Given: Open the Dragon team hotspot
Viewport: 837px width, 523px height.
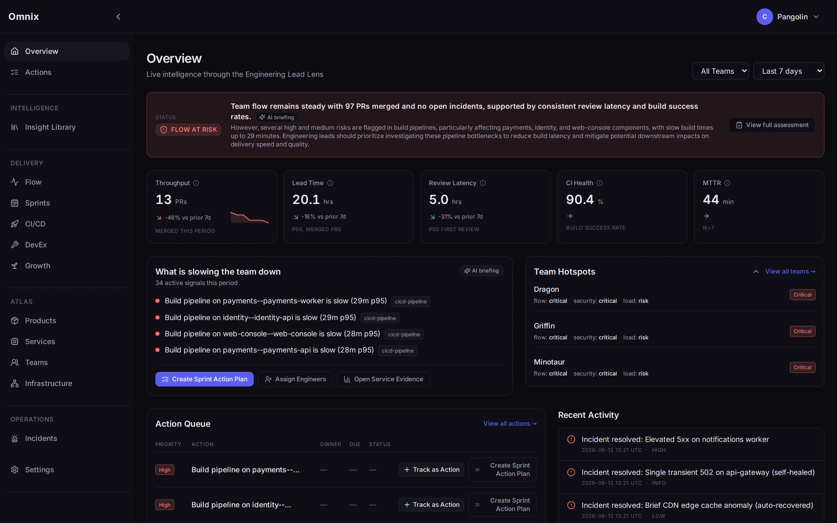Looking at the screenshot, I should coord(675,295).
